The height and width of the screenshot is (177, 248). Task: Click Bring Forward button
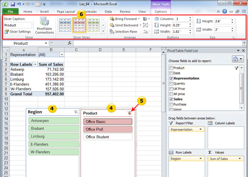tap(123, 19)
